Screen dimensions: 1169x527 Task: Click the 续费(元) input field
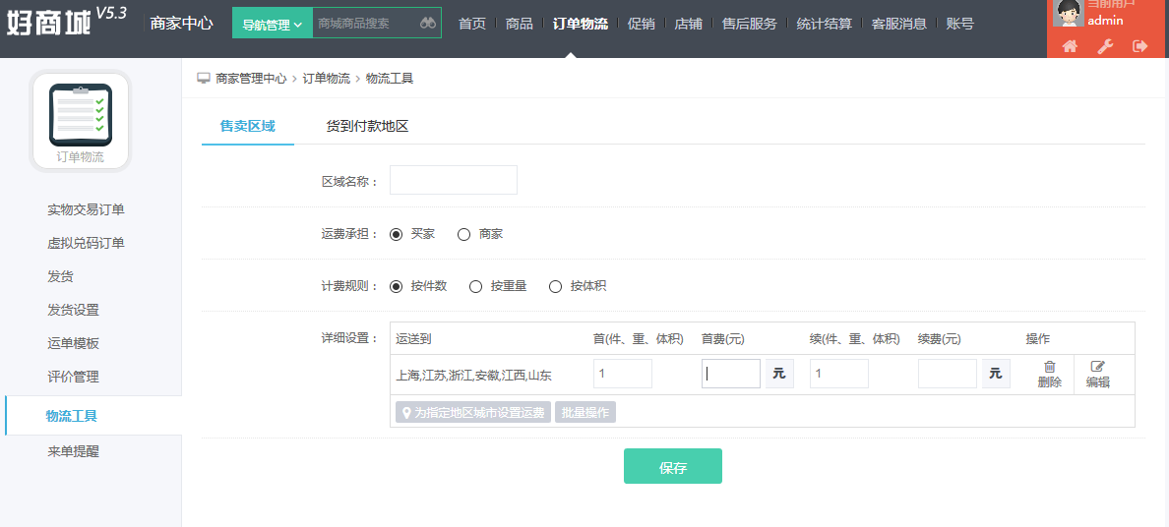[947, 374]
